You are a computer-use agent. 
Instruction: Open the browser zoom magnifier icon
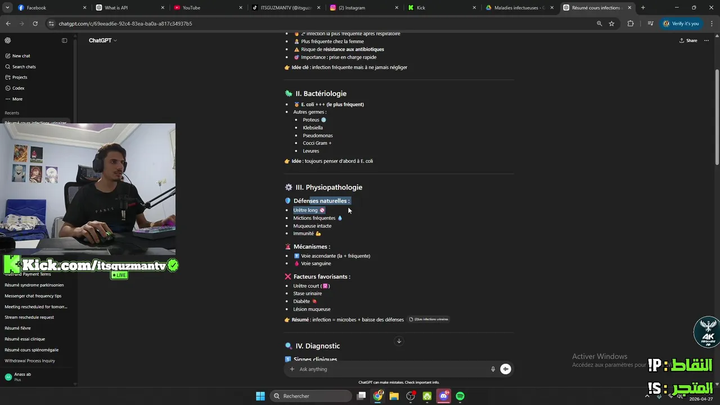[599, 24]
